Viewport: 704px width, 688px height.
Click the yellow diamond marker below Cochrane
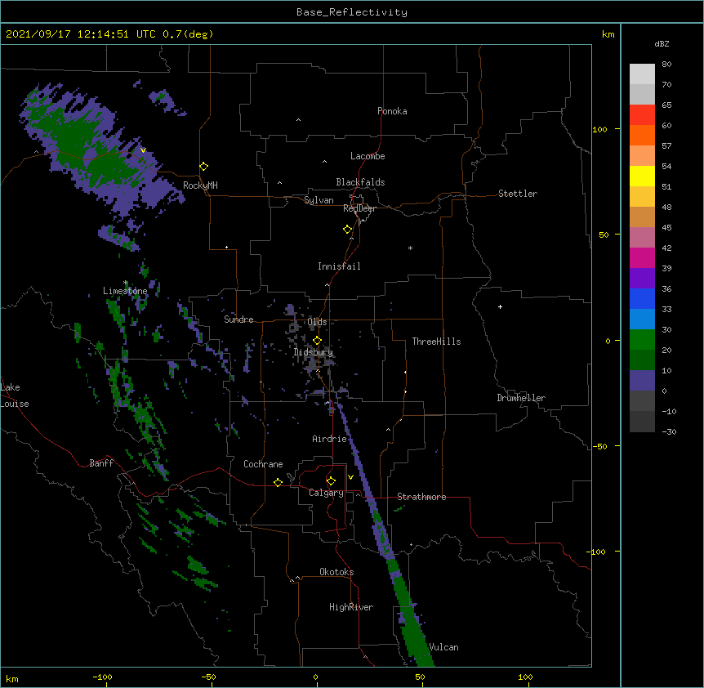click(278, 482)
